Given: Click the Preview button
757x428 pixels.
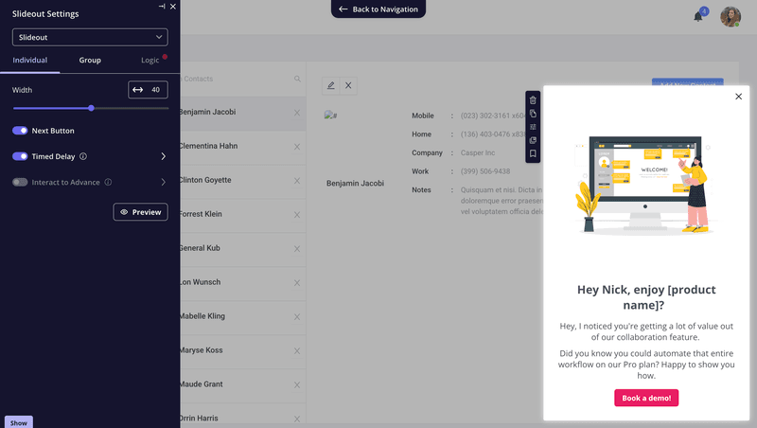Looking at the screenshot, I should pyautogui.click(x=140, y=212).
